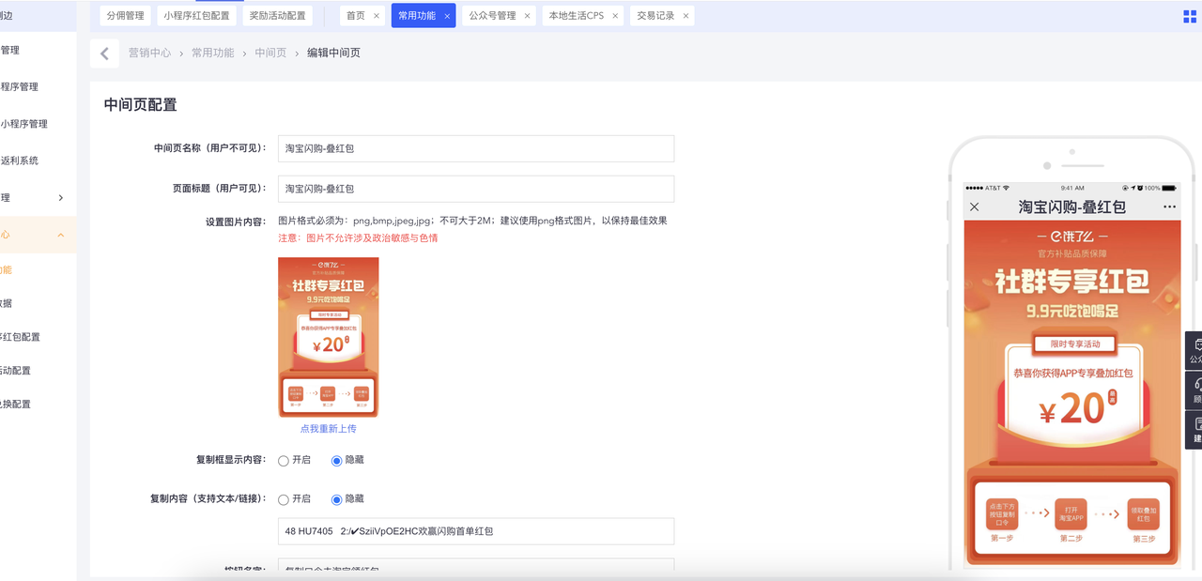1202x581 pixels.
Task: Open the grid menu icon at top right
Action: click(1190, 16)
